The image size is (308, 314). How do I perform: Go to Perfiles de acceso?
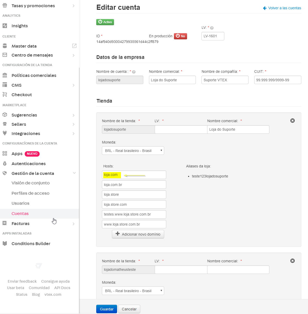(x=30, y=193)
